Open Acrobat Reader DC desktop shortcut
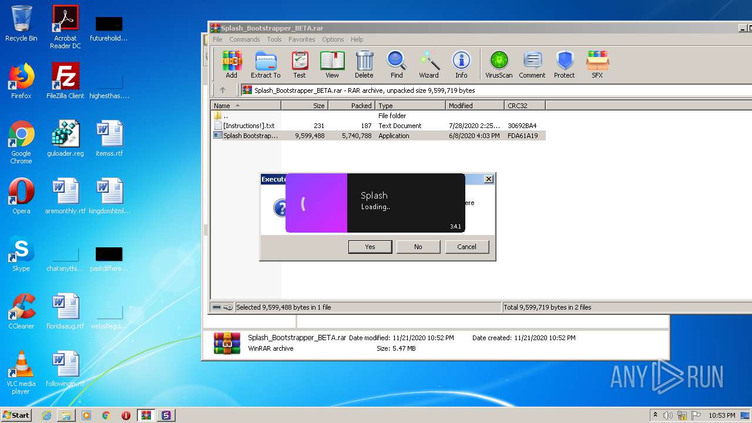This screenshot has width=752, height=423. (65, 27)
